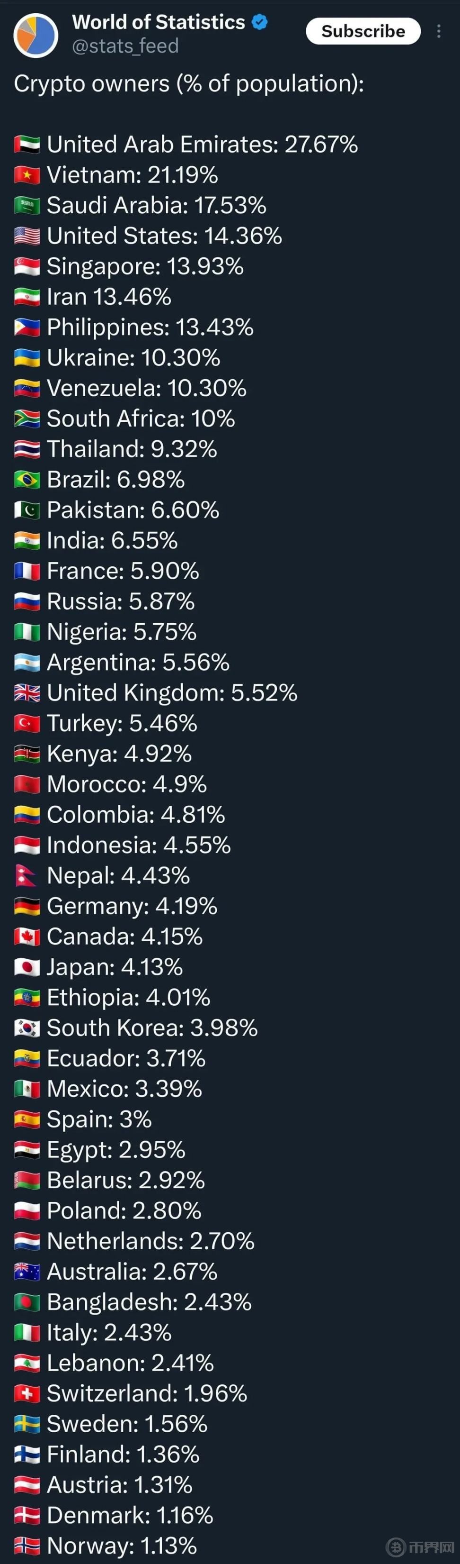Select the Japan flag icon

tap(27, 967)
